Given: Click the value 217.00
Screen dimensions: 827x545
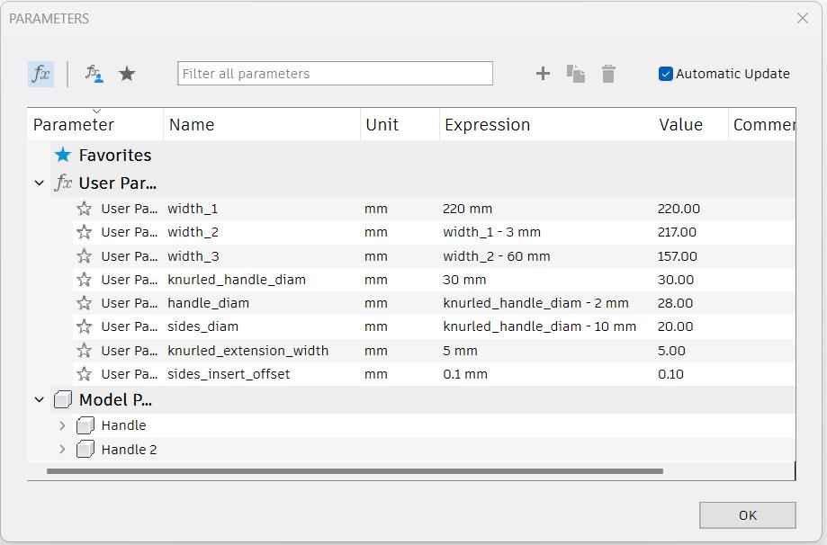Looking at the screenshot, I should pyautogui.click(x=677, y=232).
